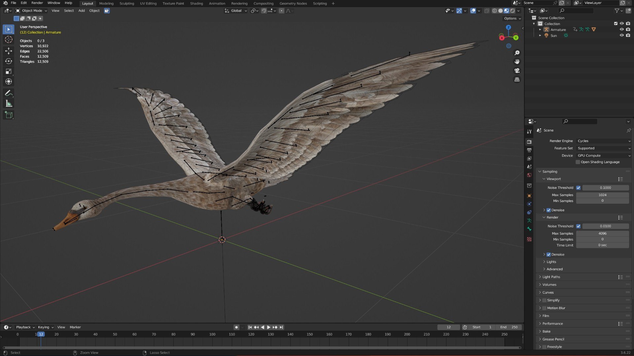The width and height of the screenshot is (634, 356).
Task: Click the viewport Options button
Action: (x=512, y=18)
